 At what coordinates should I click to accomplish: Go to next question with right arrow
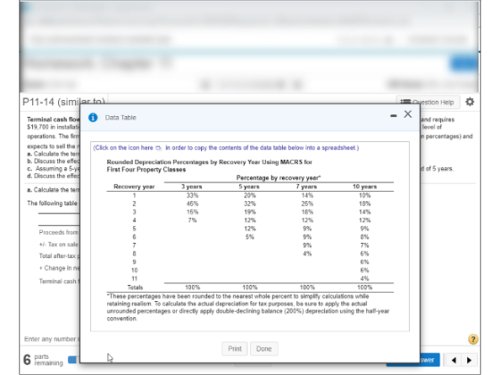[469, 361]
